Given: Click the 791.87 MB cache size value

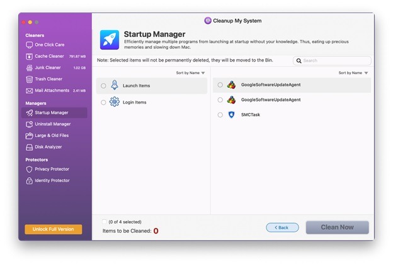Looking at the screenshot, I should click(77, 57).
